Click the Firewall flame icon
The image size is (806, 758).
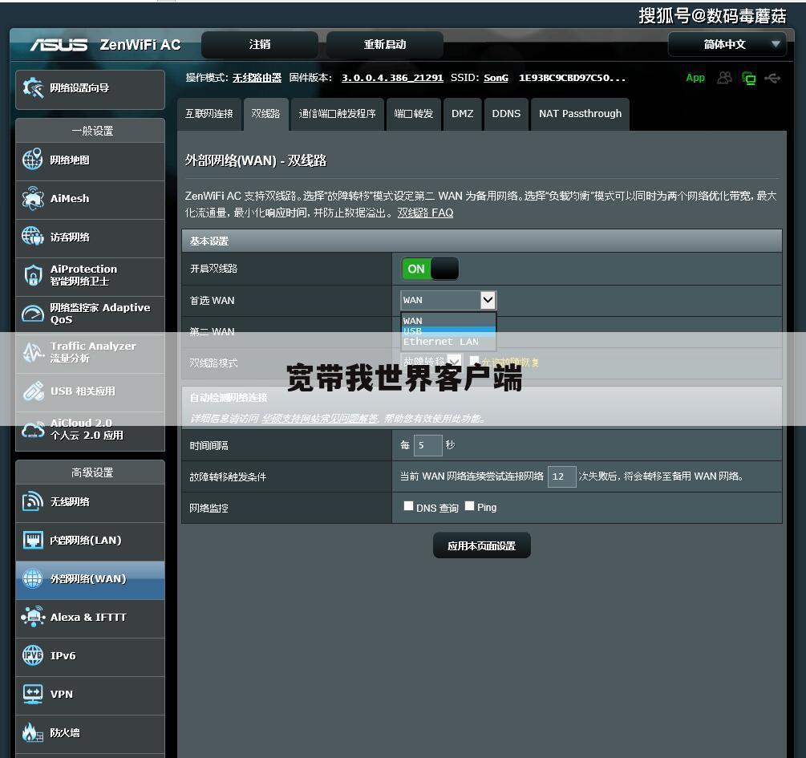[32, 732]
